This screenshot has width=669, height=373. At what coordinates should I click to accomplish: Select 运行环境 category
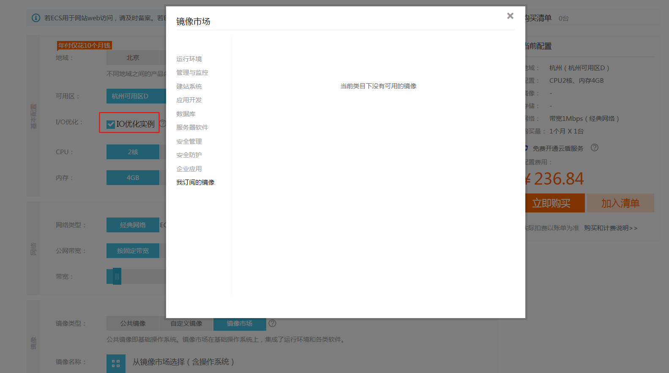189,59
